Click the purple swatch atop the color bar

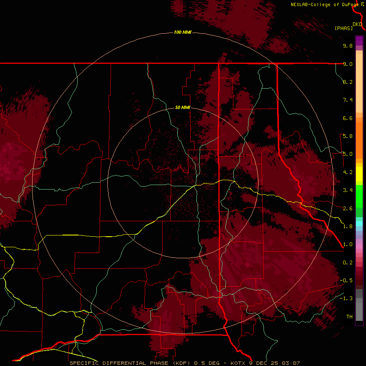[x=359, y=41]
